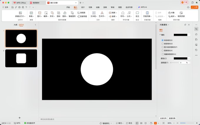Click the fit slide to window icon
Image resolution: width=200 pixels, height=125 pixels.
click(x=164, y=123)
